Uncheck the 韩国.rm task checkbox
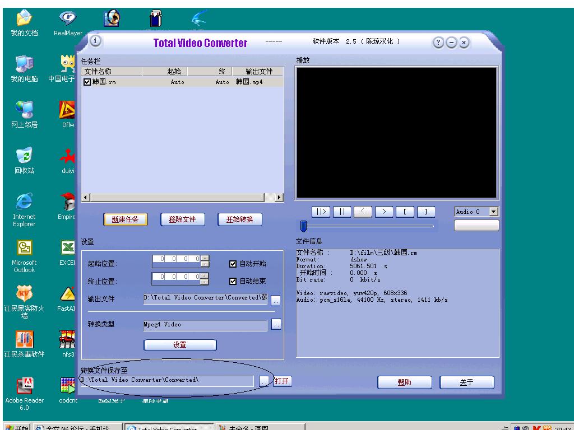 87,82
